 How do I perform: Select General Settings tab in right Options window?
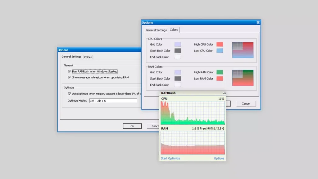click(156, 30)
